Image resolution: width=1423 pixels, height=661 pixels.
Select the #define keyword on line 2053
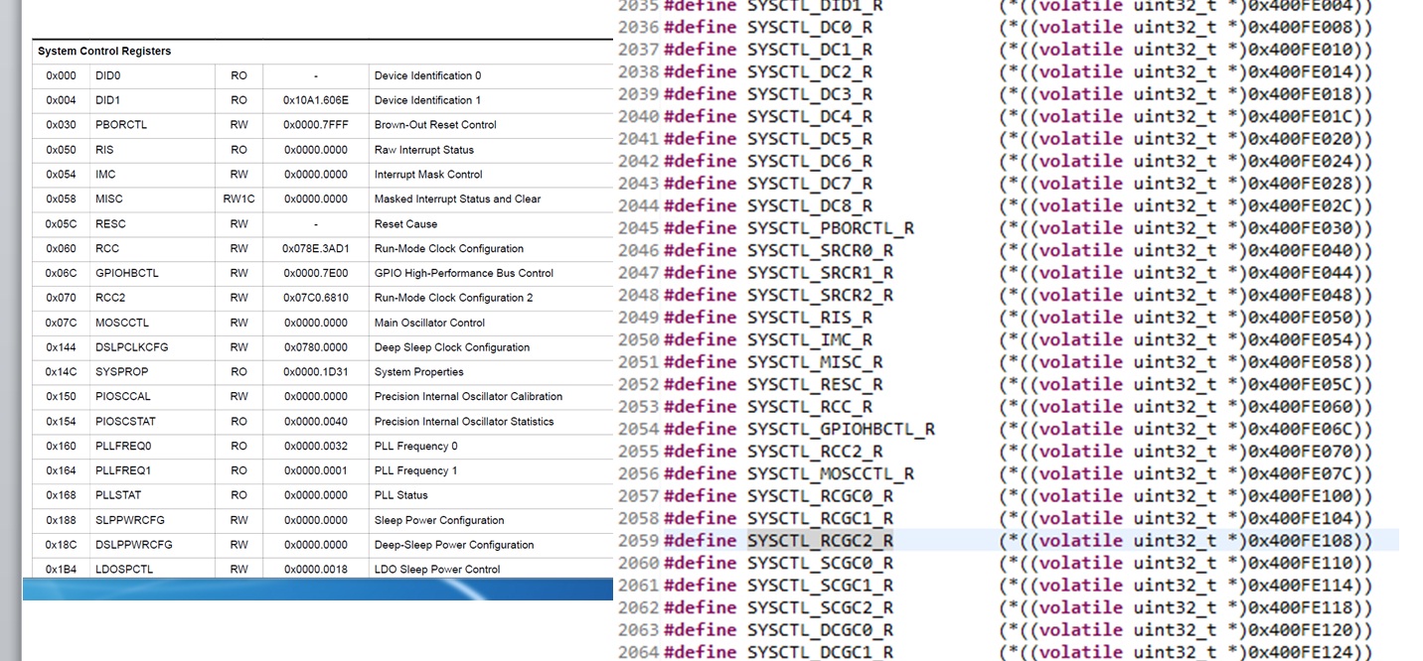coord(701,407)
